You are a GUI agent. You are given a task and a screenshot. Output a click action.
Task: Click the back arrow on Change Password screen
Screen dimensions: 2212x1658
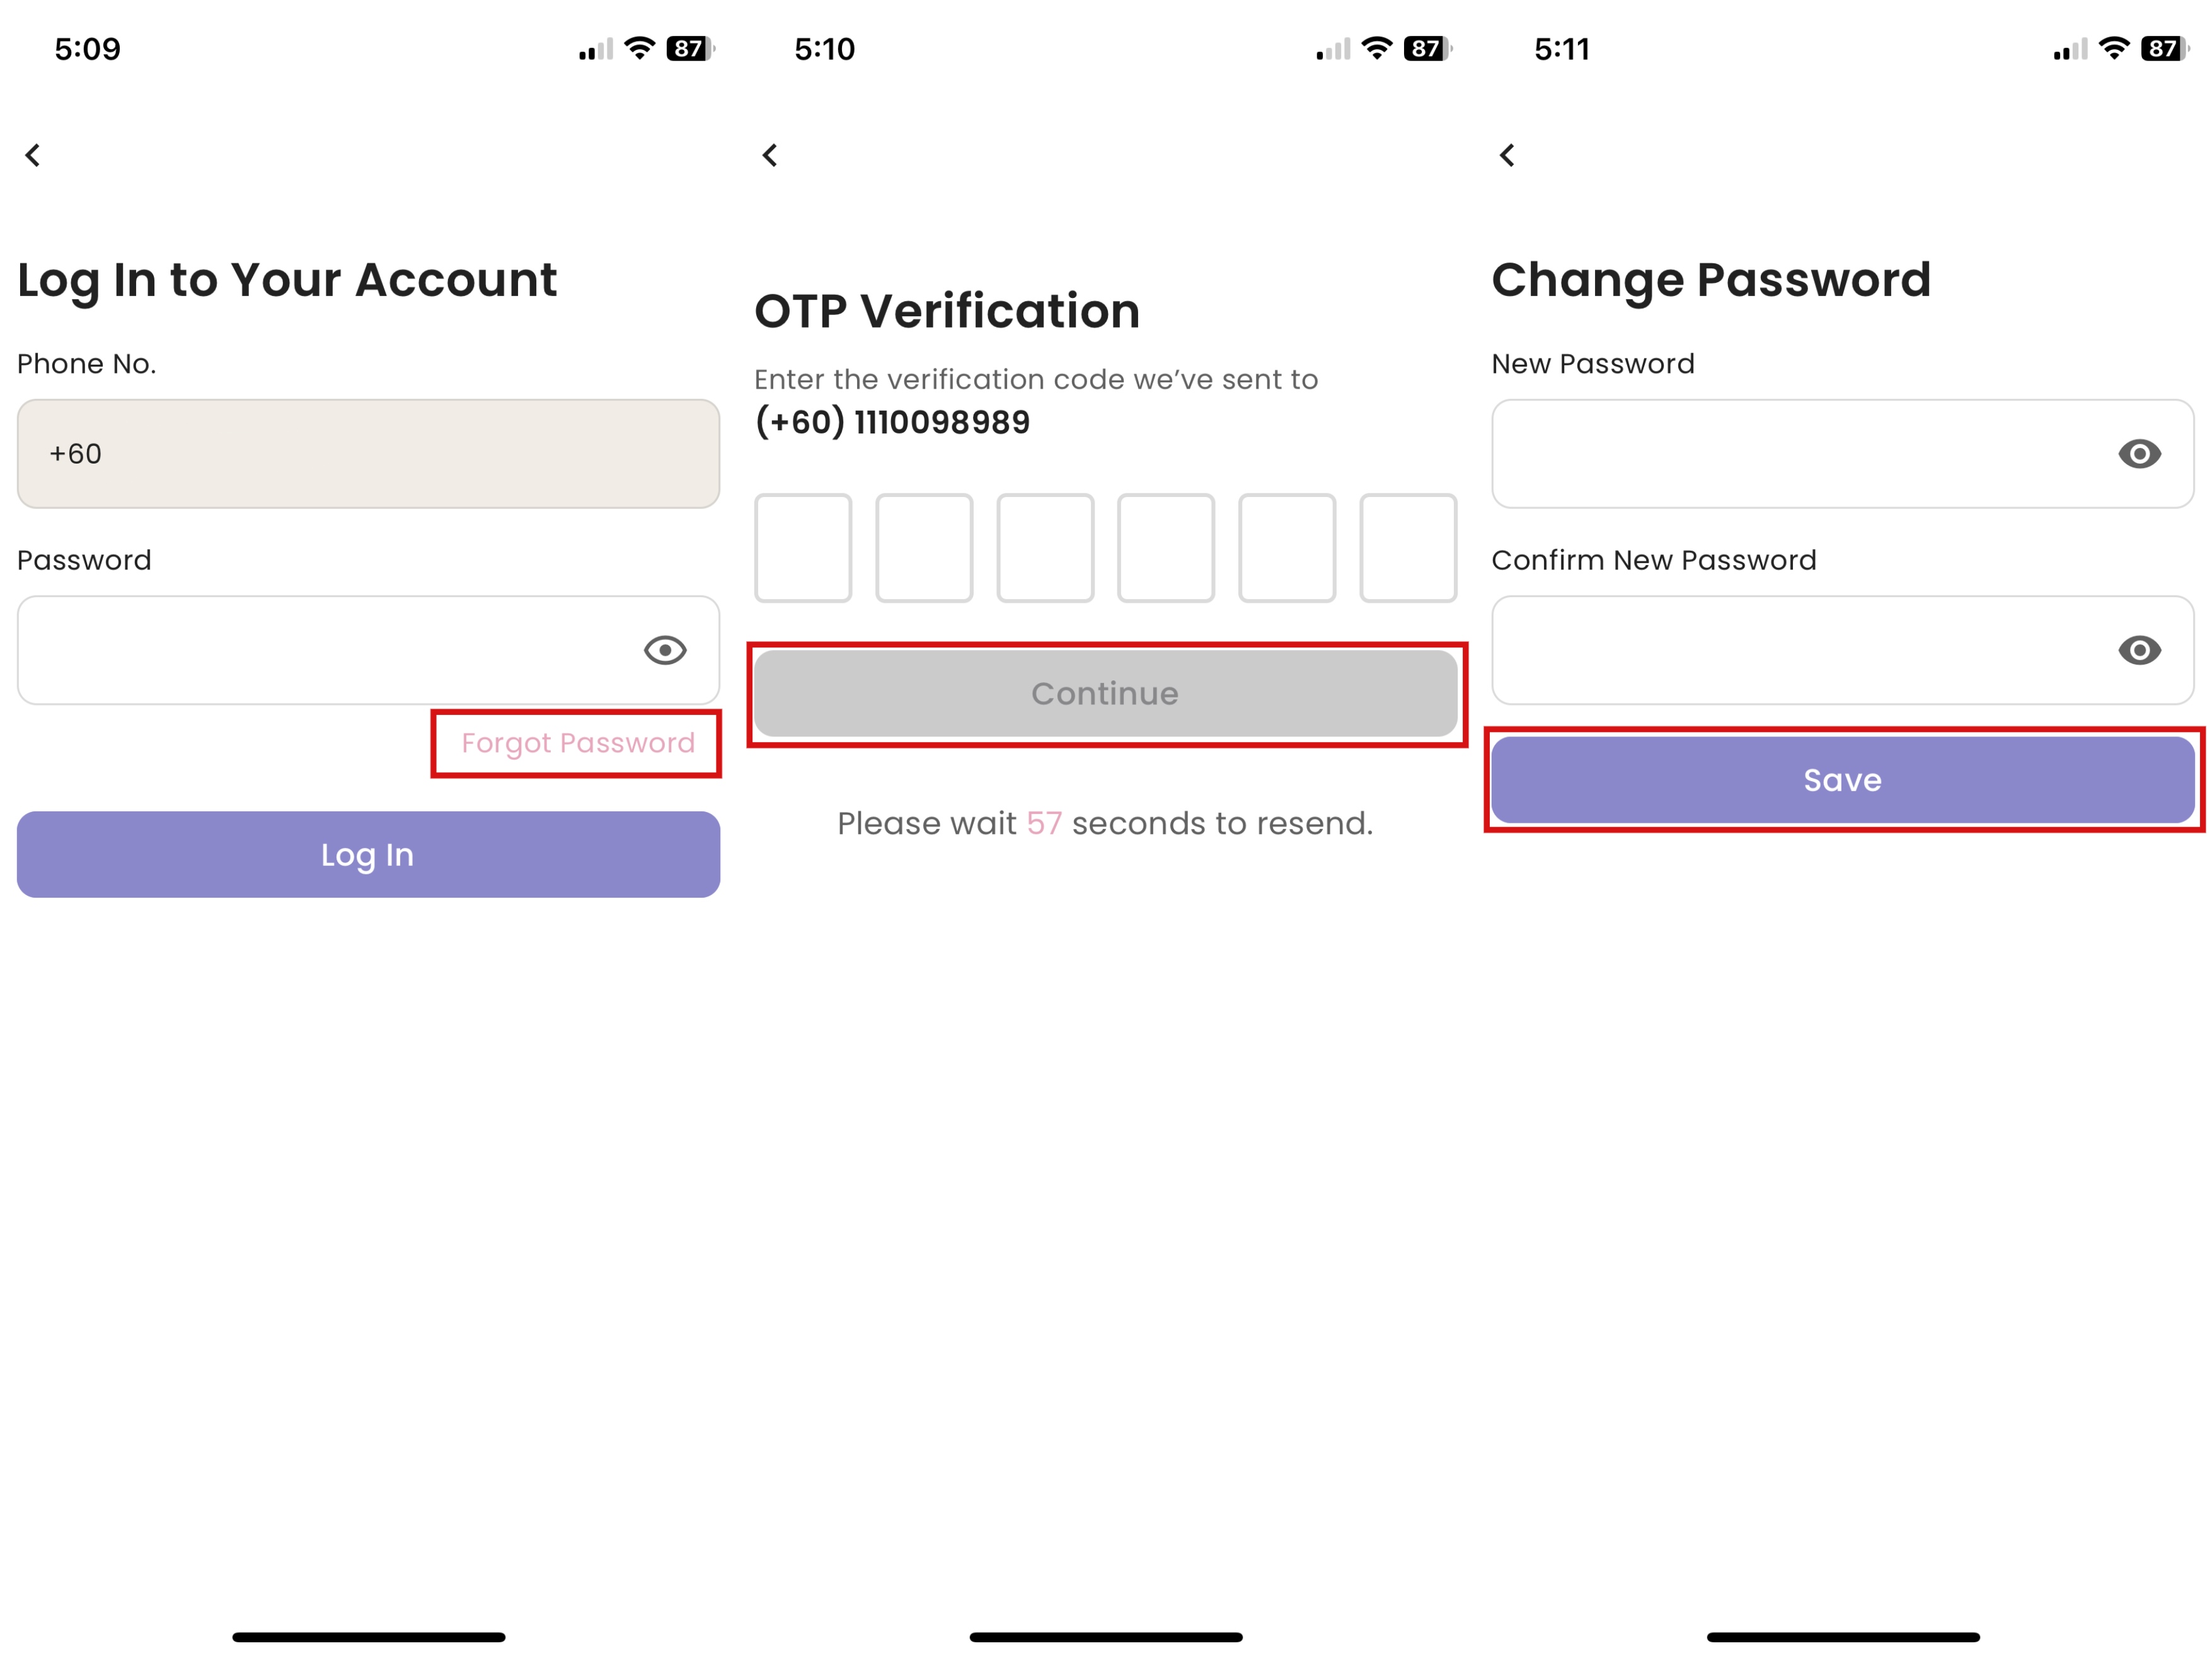pos(1508,155)
